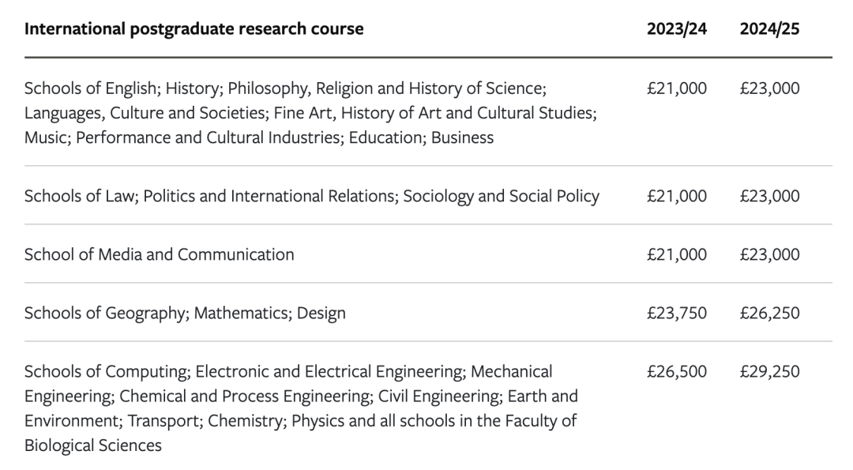Select the School of Media and Communication text
Screen dimensions: 853x470
pos(159,254)
